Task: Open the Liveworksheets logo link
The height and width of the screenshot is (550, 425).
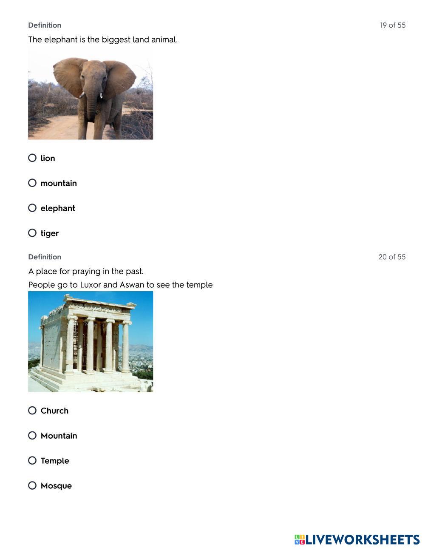Action: [357, 540]
